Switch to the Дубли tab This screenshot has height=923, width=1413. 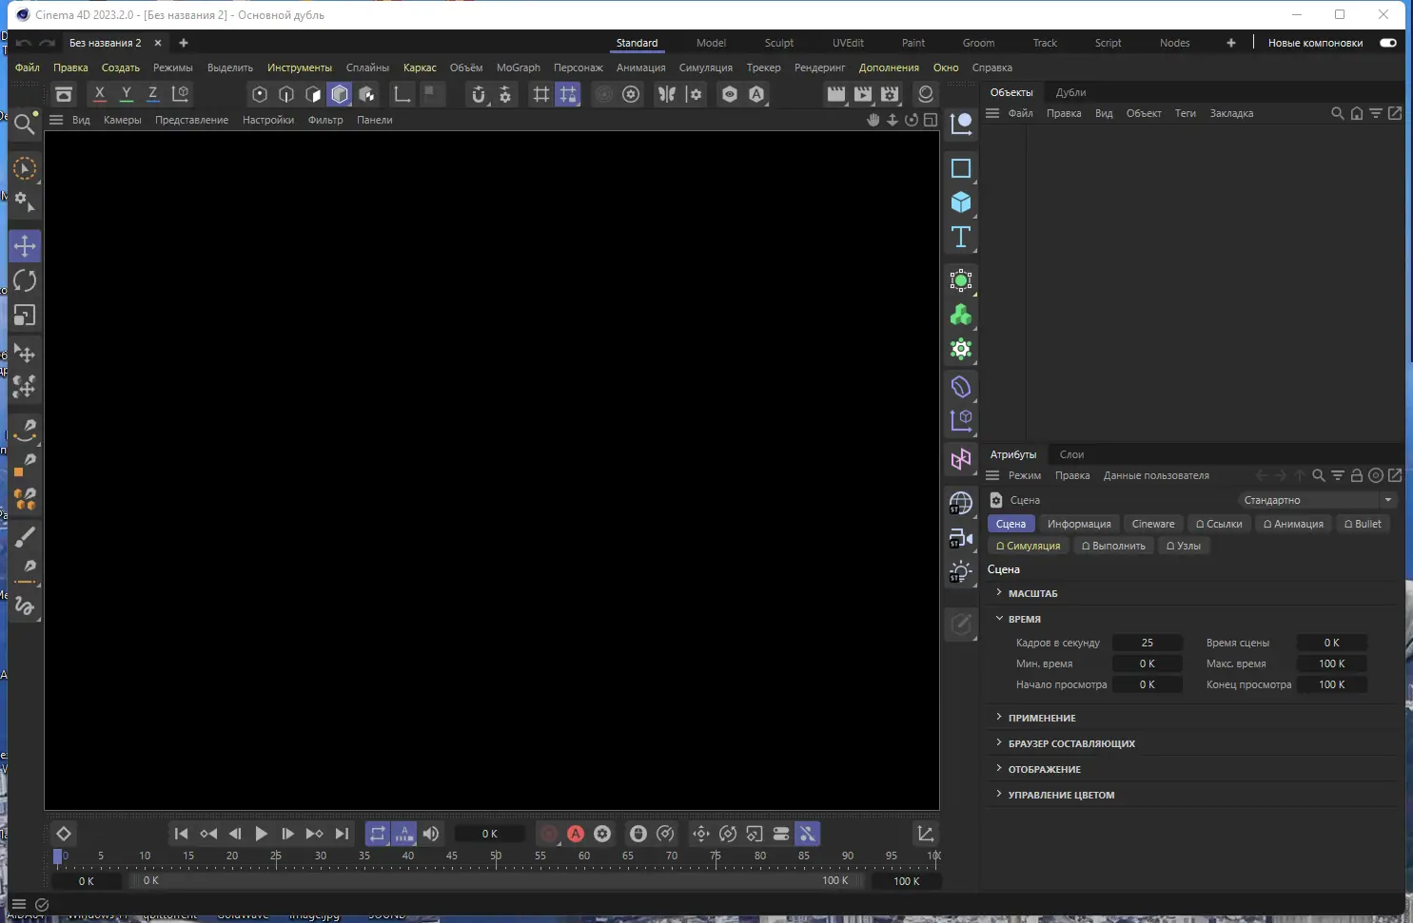coord(1071,92)
